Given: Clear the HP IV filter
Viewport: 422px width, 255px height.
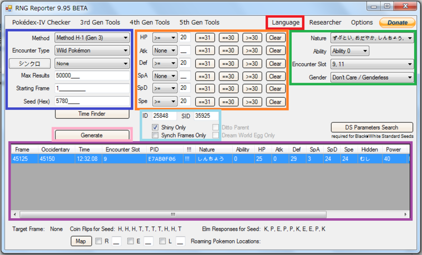Looking at the screenshot, I should point(275,38).
